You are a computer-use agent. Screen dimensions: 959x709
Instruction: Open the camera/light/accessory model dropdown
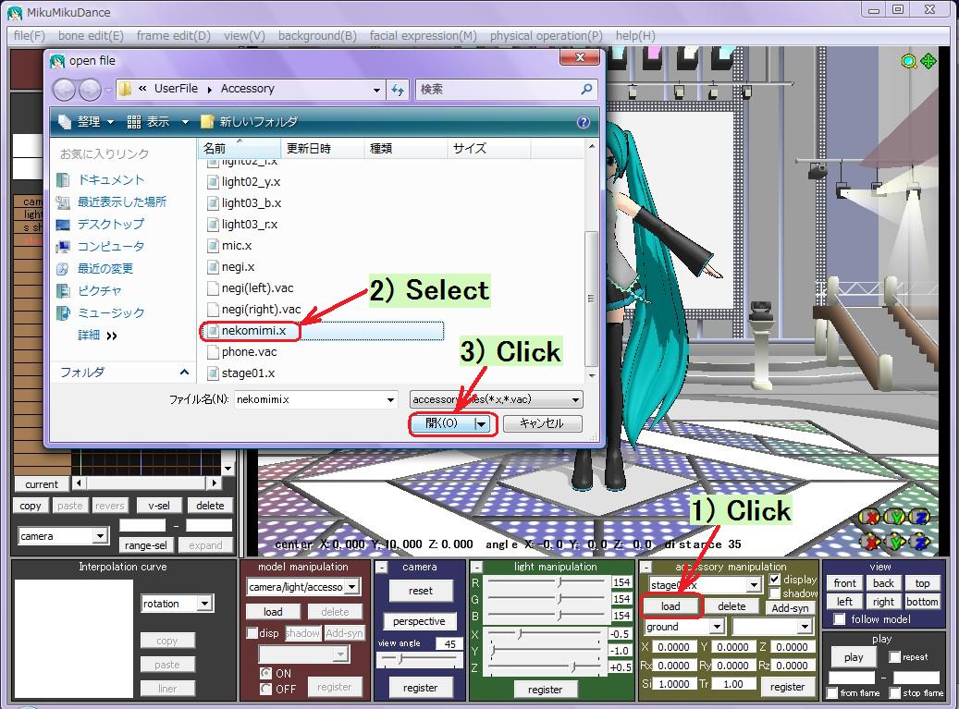tap(352, 587)
